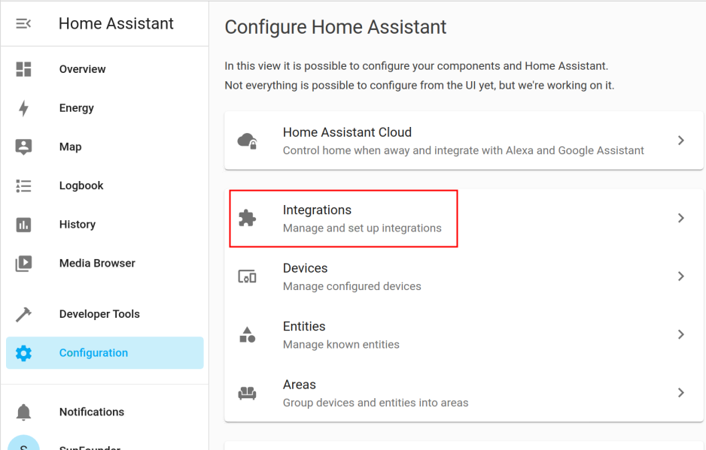Screen dimensions: 706x450
Task: Click the Home Assistant Cloud icon
Action: click(247, 140)
